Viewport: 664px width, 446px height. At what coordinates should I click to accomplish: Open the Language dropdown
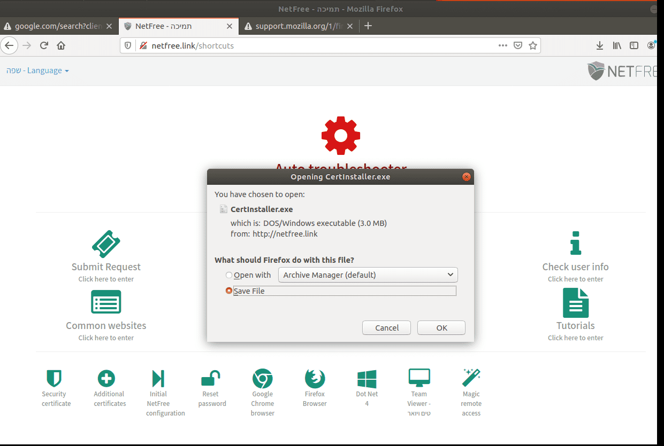pos(37,71)
